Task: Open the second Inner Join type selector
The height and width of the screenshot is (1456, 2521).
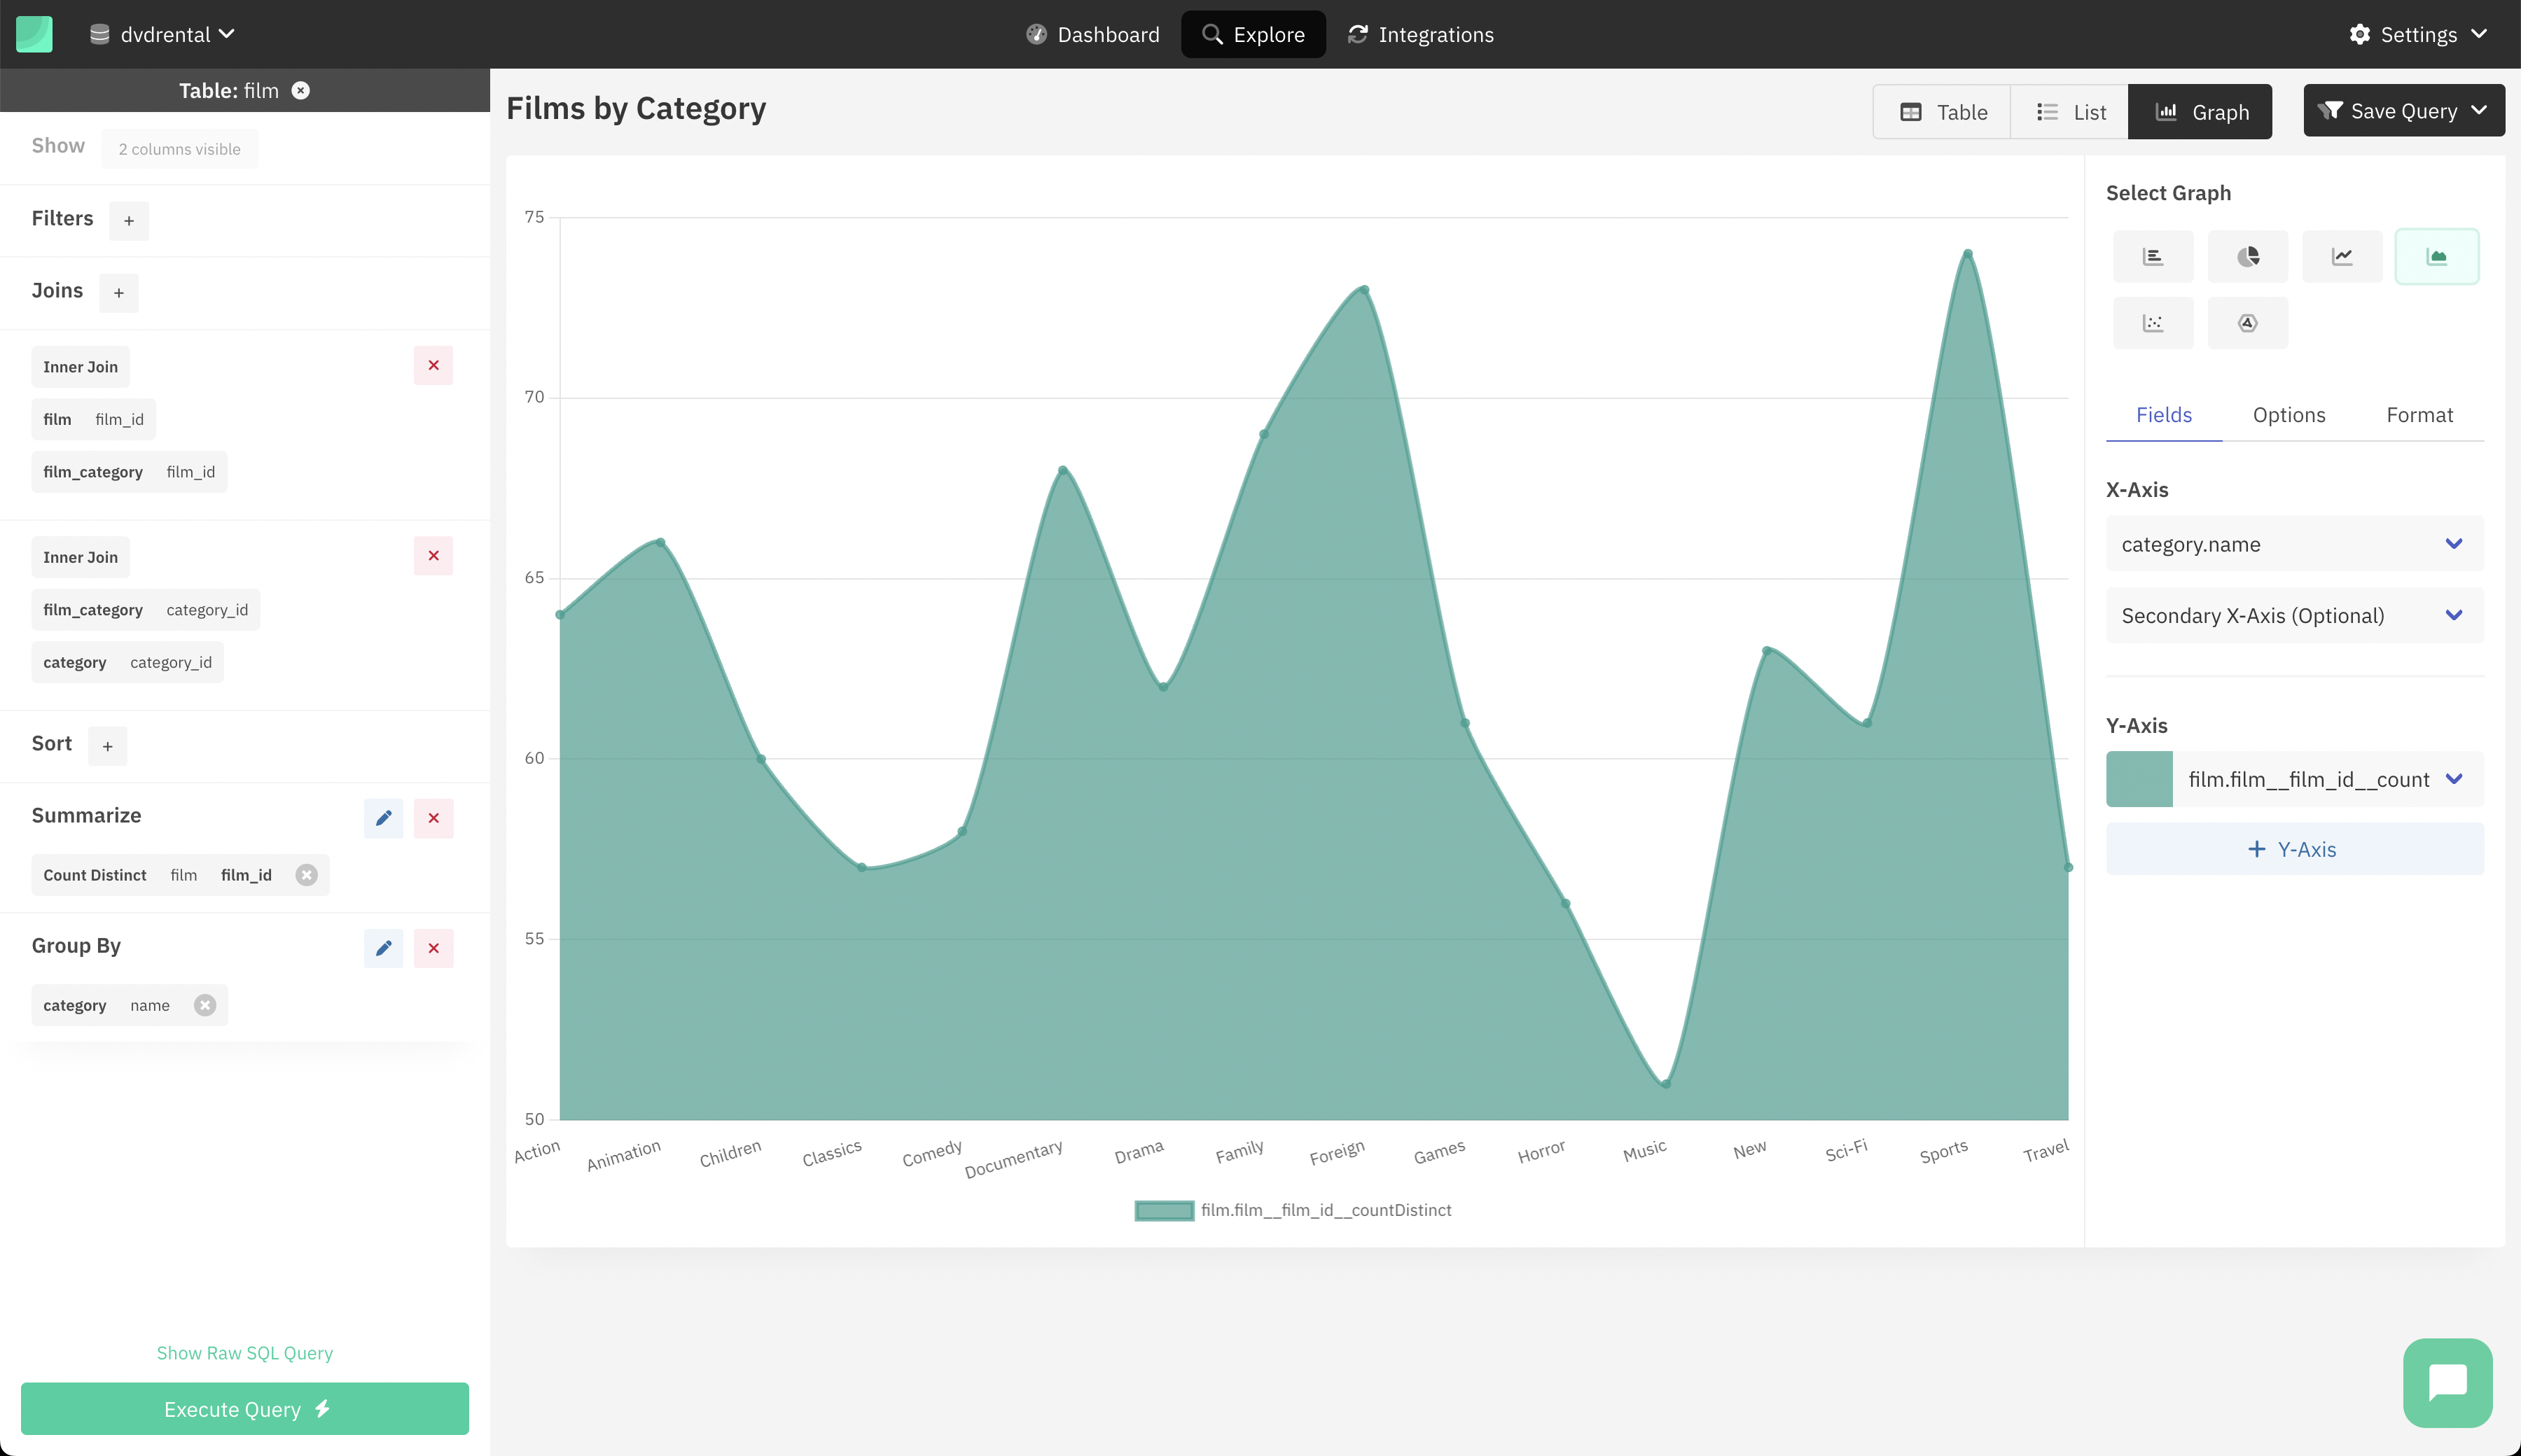Action: click(x=80, y=557)
